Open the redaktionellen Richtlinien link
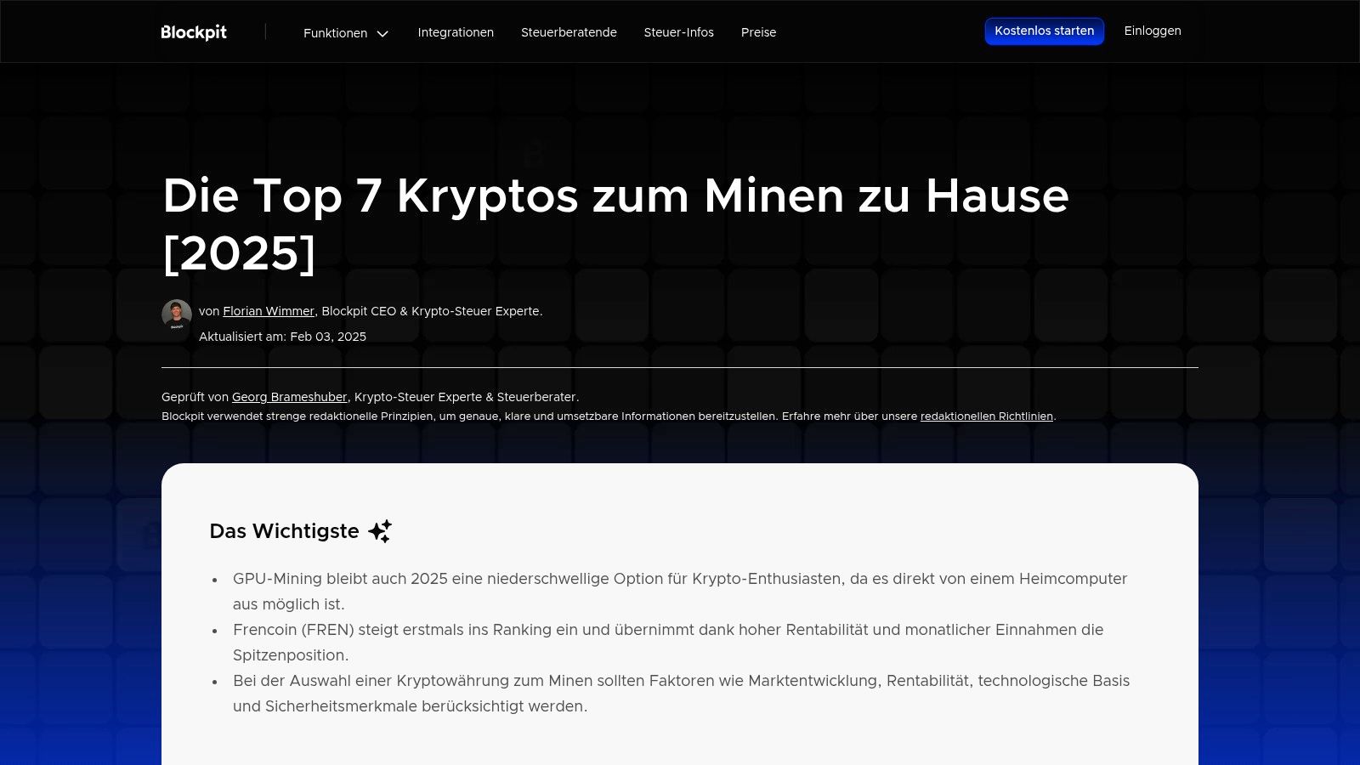The width and height of the screenshot is (1360, 765). [x=986, y=416]
